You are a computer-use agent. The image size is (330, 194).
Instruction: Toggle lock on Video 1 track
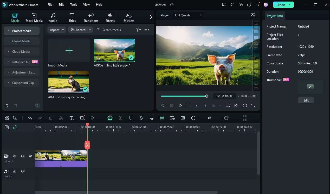click(15, 156)
